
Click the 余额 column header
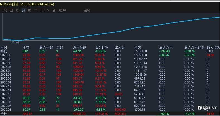coord(137,47)
